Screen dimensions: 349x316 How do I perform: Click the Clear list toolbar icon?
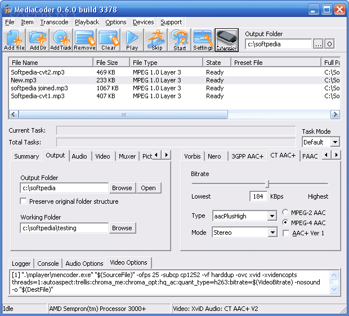click(109, 40)
